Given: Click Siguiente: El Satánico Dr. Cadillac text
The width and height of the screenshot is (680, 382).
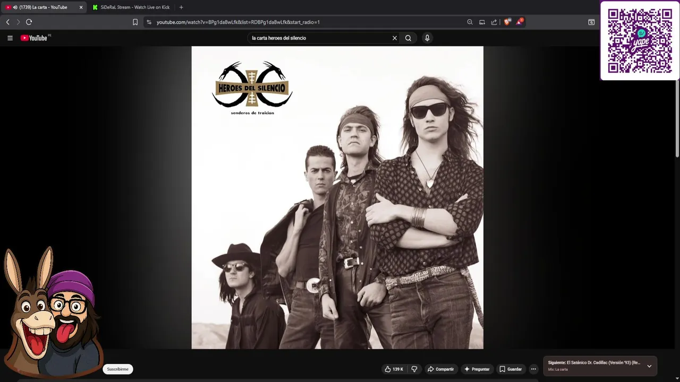Looking at the screenshot, I should pos(594,363).
